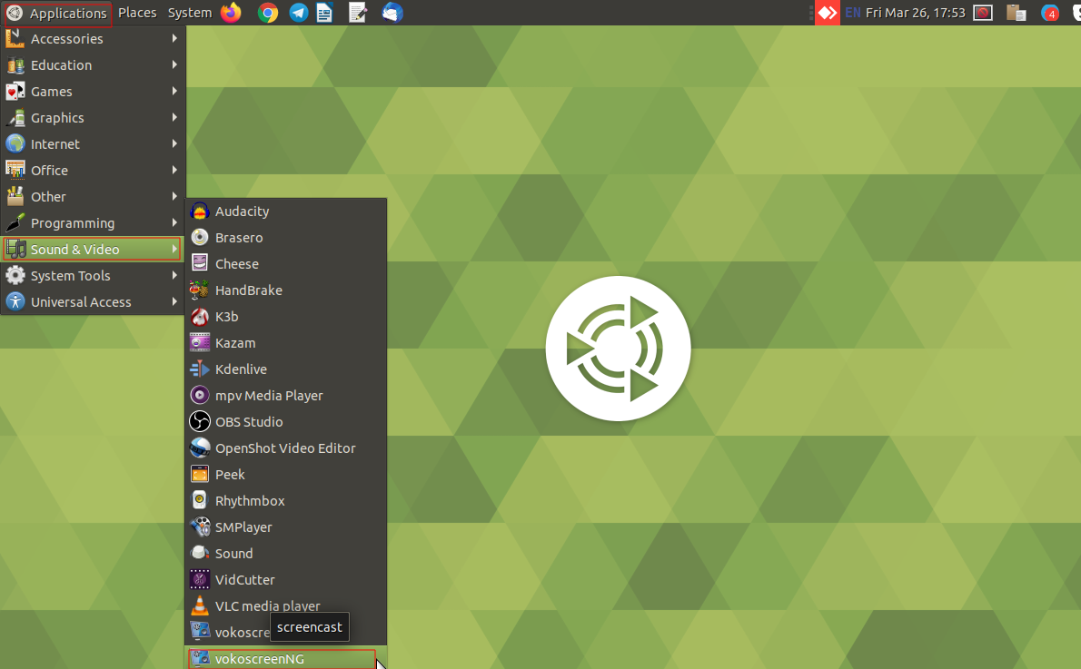Image resolution: width=1081 pixels, height=669 pixels.
Task: Expand the Programming category submenu
Action: click(93, 223)
